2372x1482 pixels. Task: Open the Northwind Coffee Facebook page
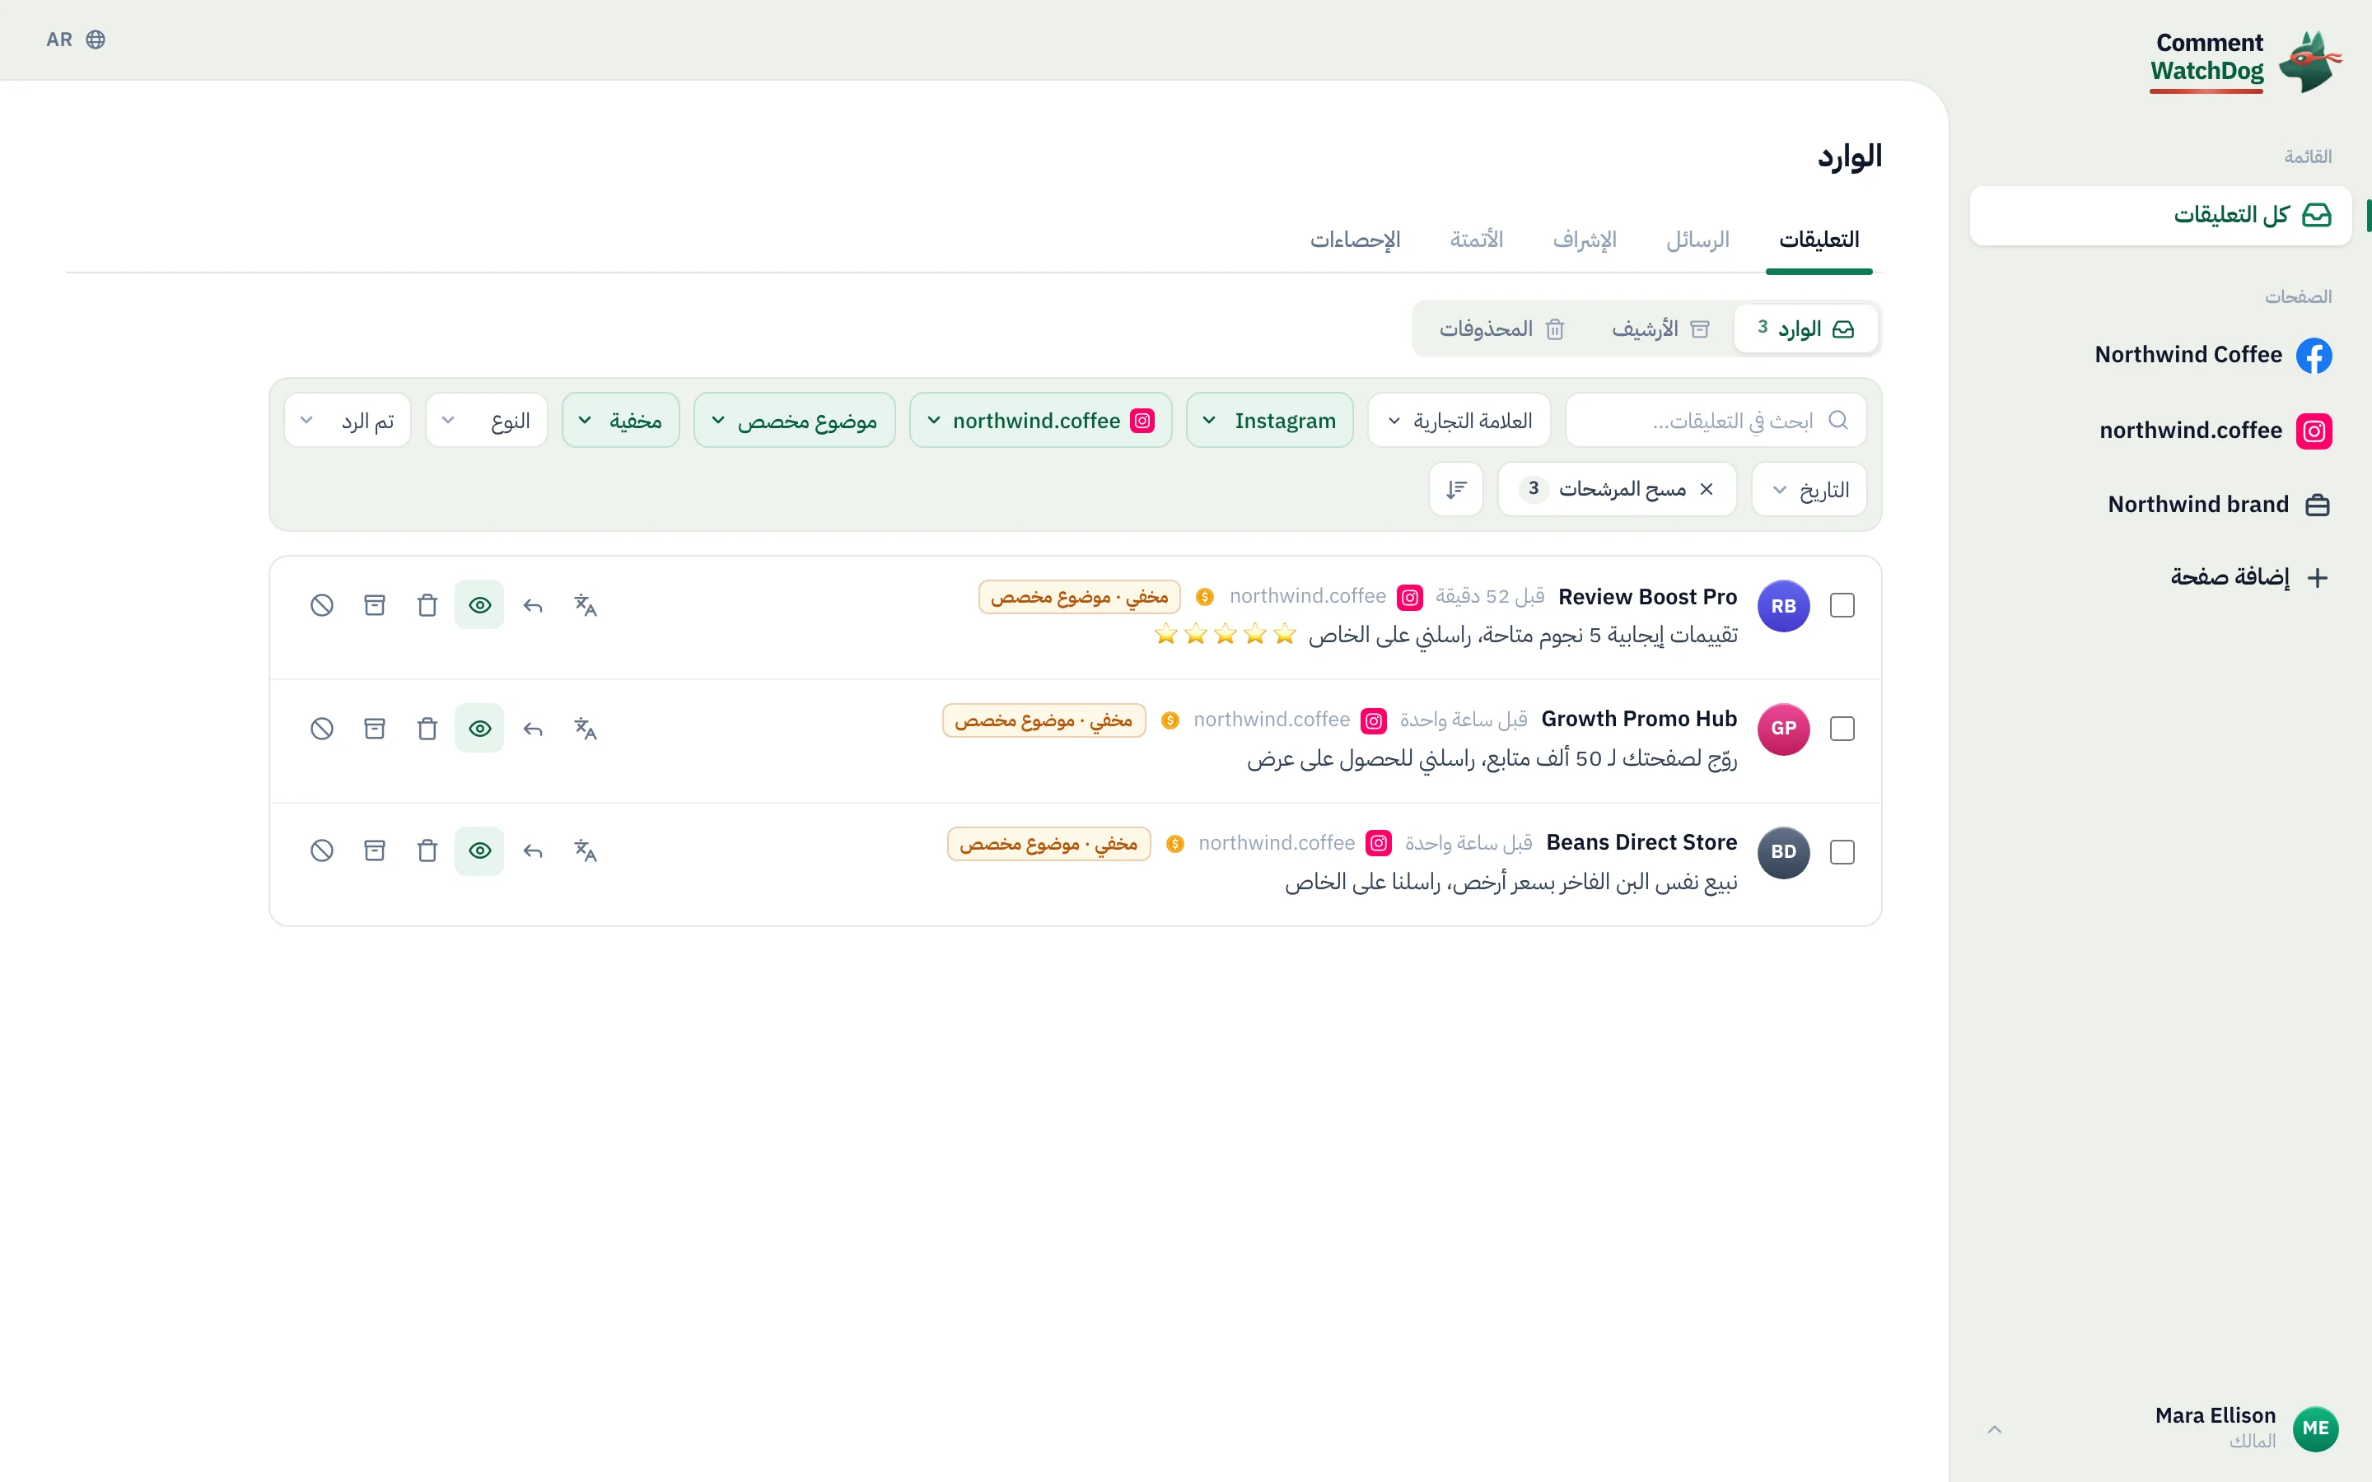(2212, 355)
